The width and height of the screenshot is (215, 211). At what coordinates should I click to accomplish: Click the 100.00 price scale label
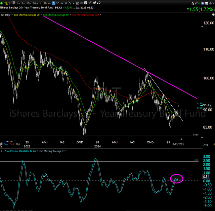pos(209,78)
